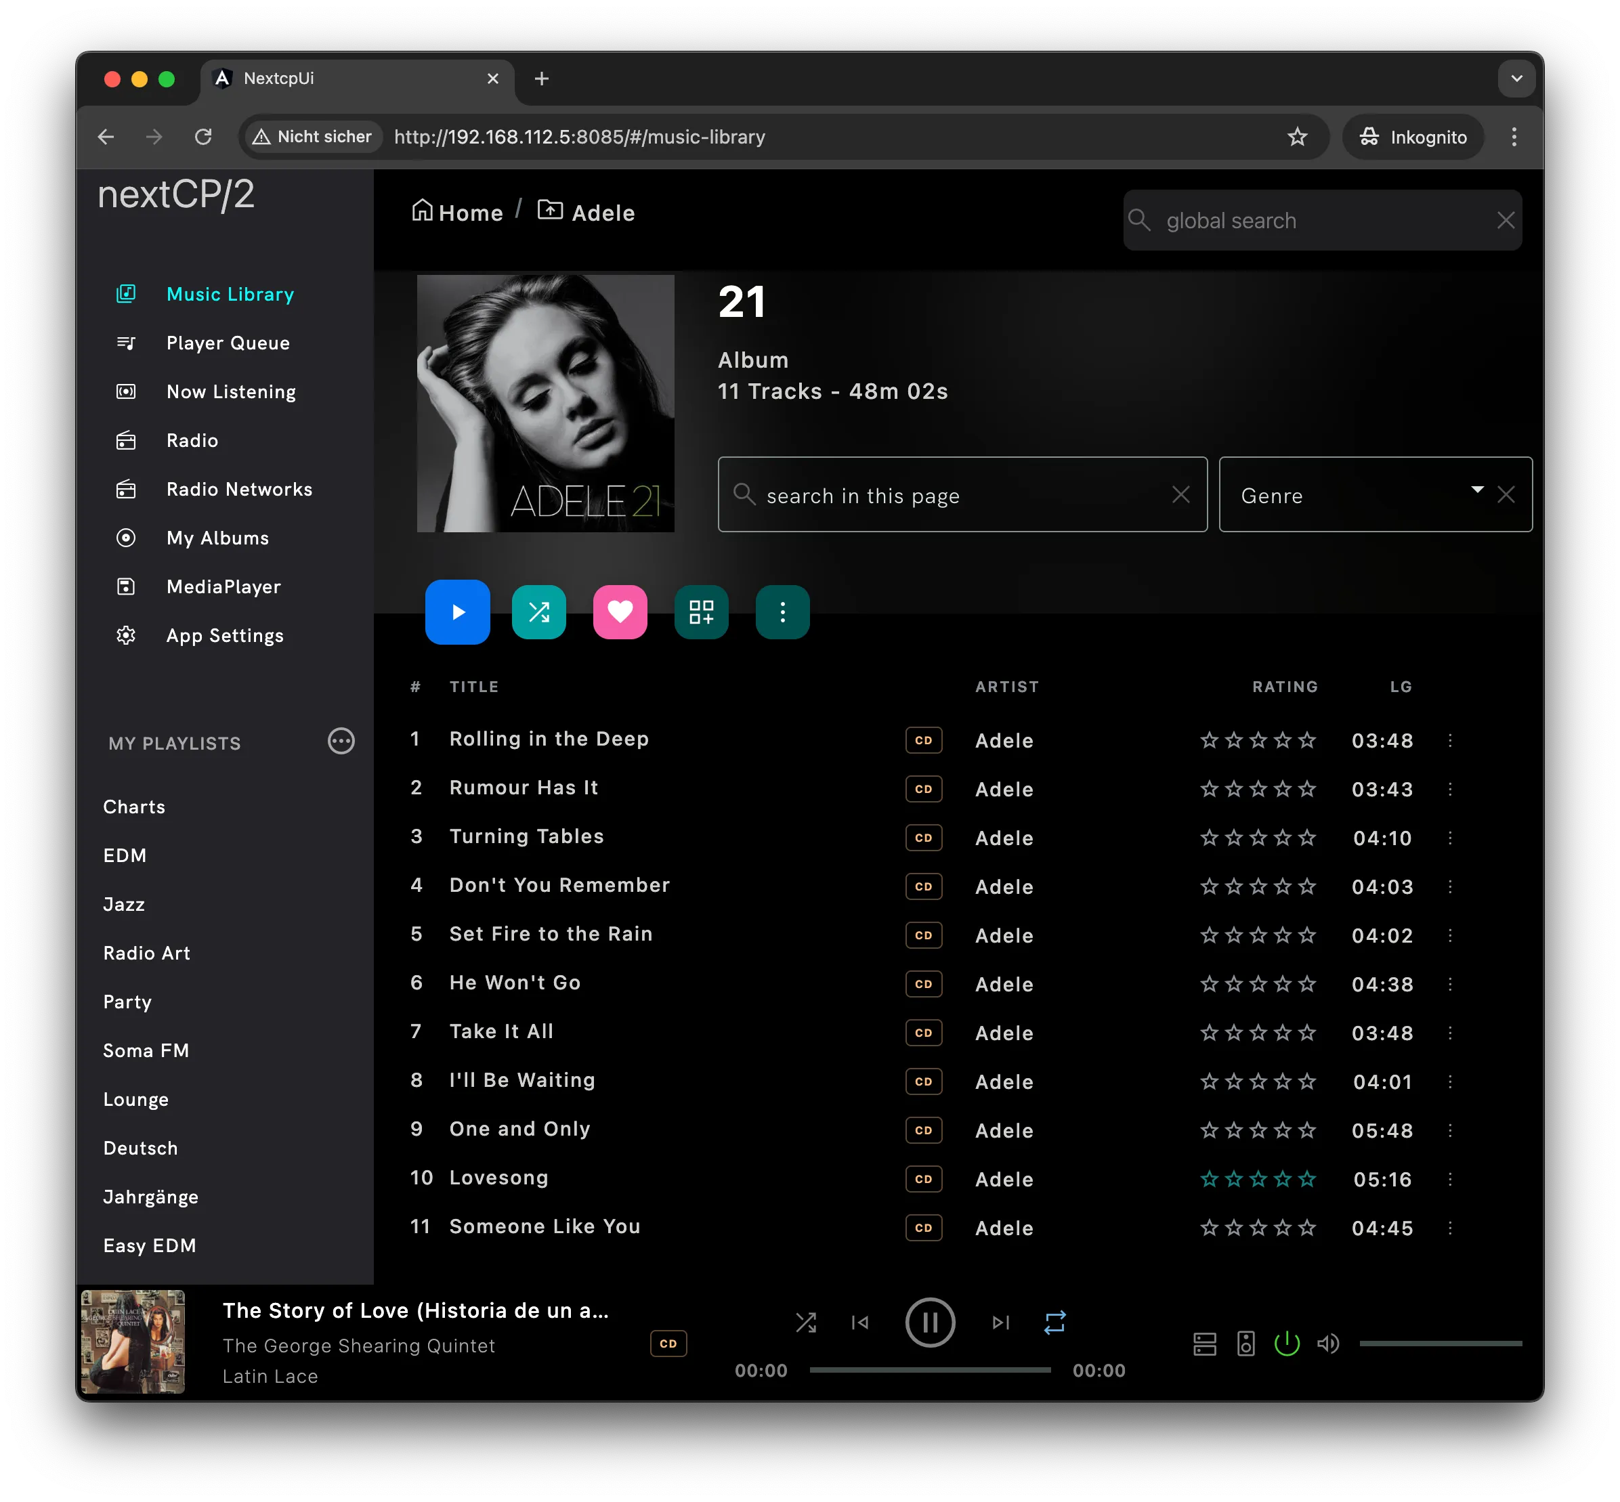Focus the global search field
This screenshot has width=1620, height=1502.
click(1323, 220)
